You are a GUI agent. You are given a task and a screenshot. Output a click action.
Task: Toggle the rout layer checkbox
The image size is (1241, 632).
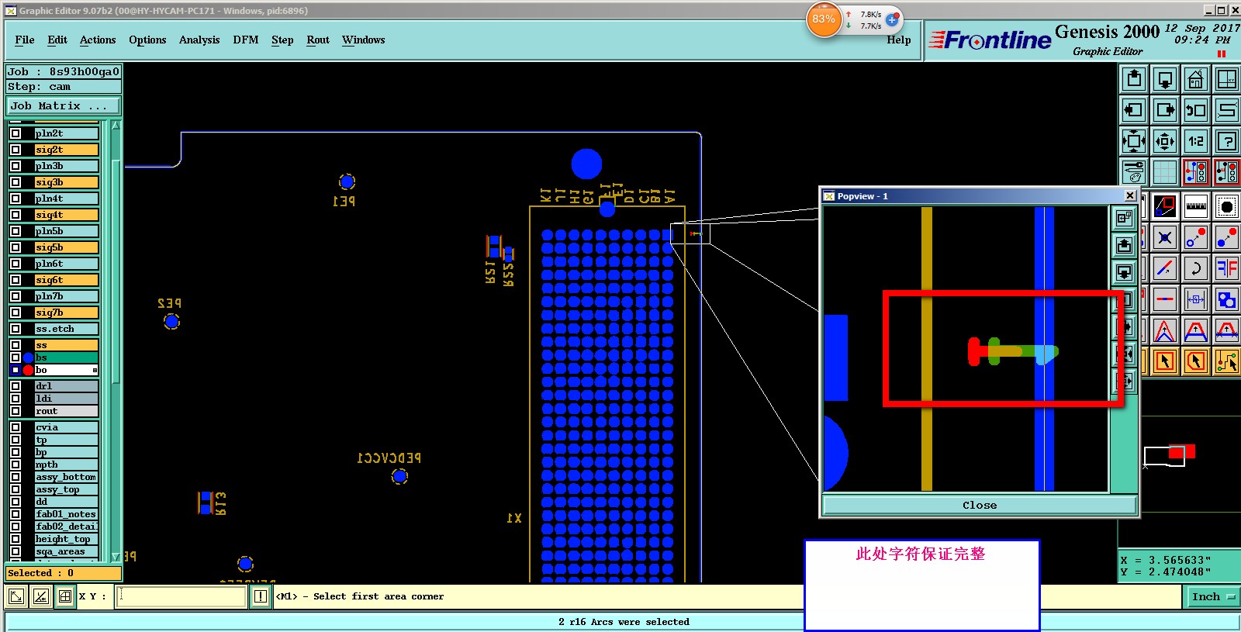[x=16, y=411]
